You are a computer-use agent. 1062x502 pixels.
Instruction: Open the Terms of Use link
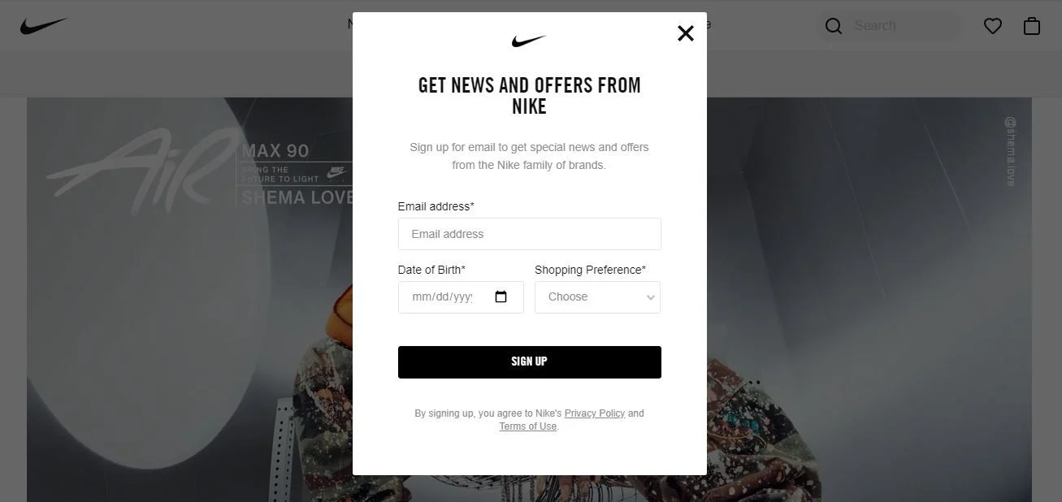point(527,426)
